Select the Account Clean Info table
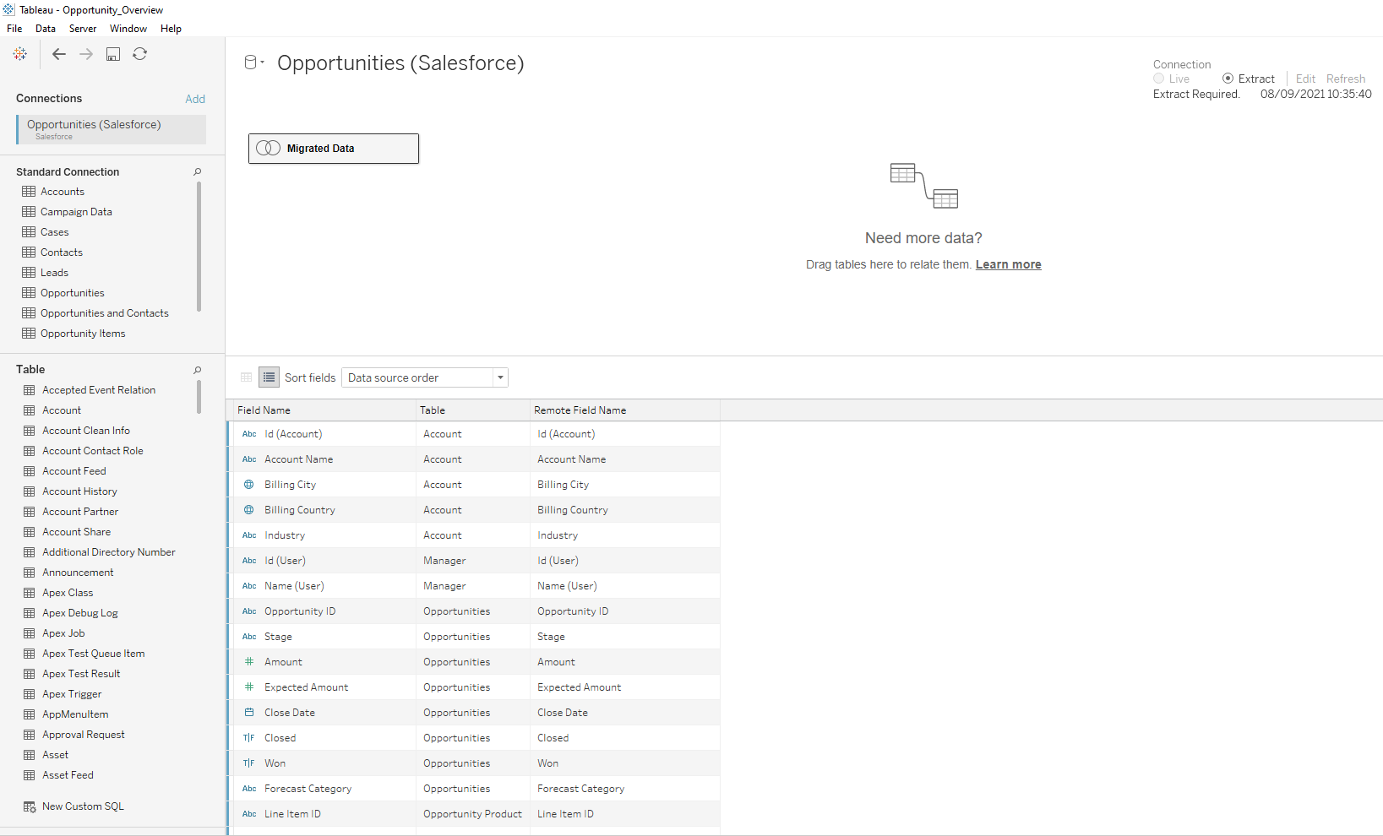1383x836 pixels. point(86,431)
